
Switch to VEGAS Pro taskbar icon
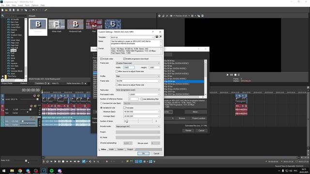tap(44, 171)
